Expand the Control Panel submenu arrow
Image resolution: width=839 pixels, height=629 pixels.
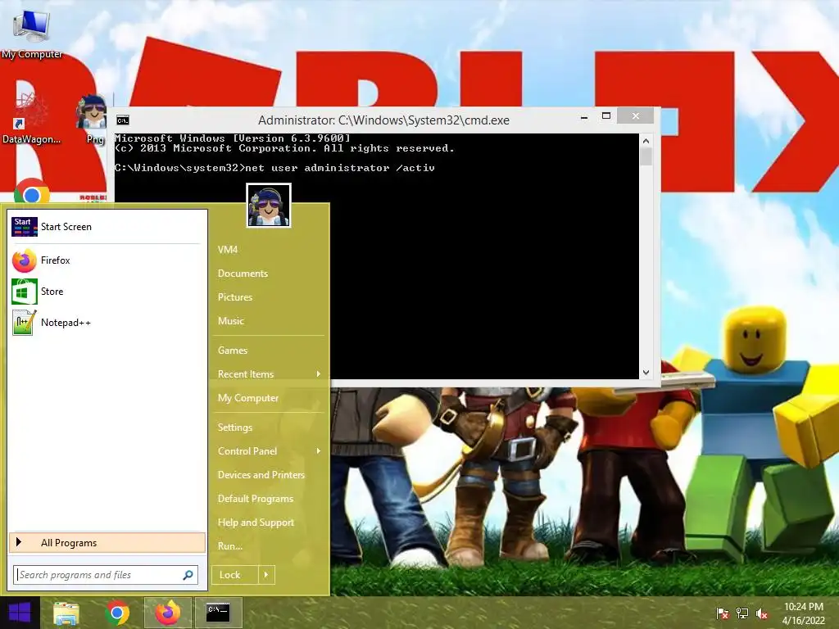coord(319,451)
